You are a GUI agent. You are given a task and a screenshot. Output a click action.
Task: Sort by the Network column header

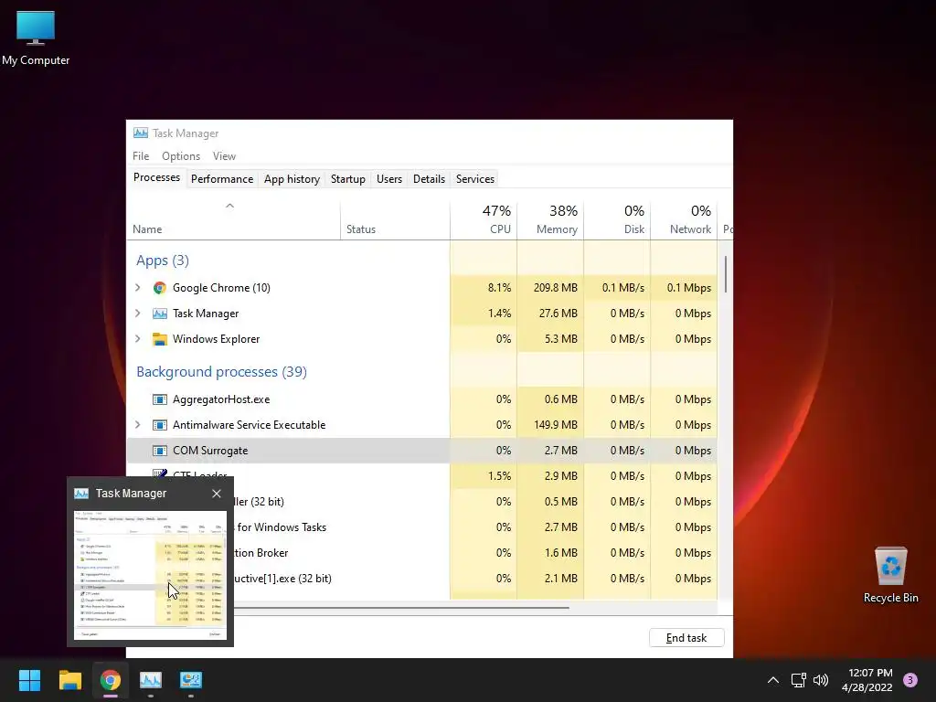(x=684, y=219)
